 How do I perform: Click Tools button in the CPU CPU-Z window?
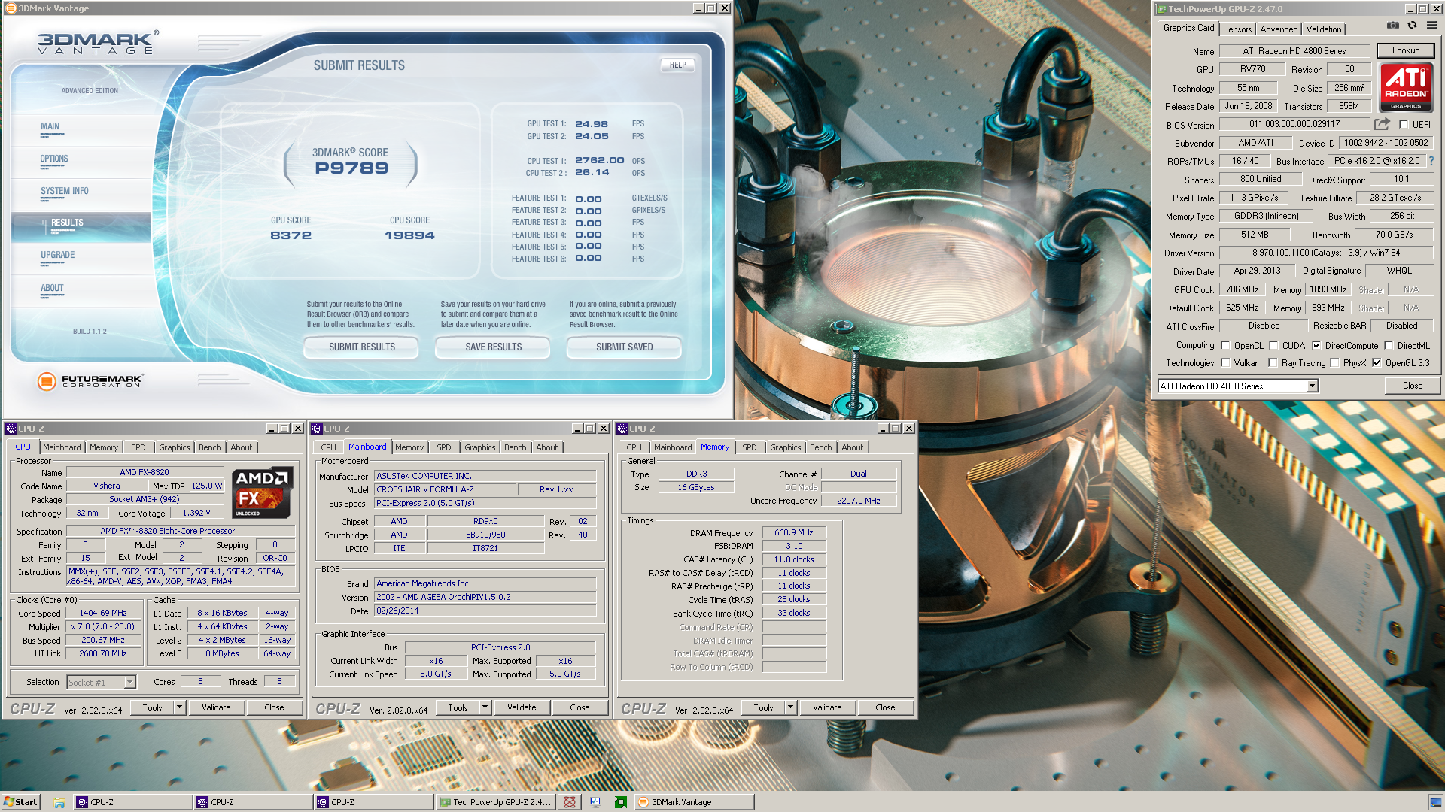(152, 707)
